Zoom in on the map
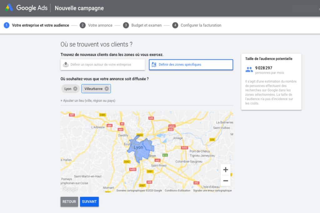 [x=226, y=170]
